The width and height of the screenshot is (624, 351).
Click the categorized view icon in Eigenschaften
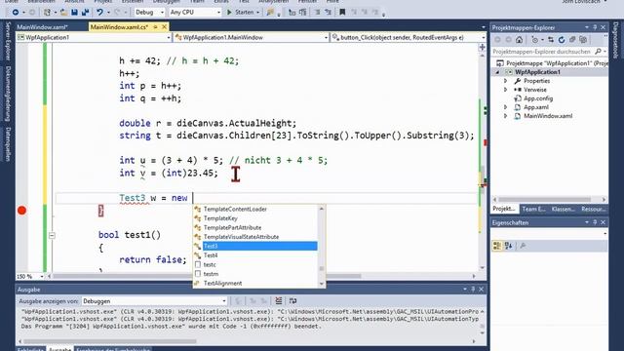tap(497, 246)
